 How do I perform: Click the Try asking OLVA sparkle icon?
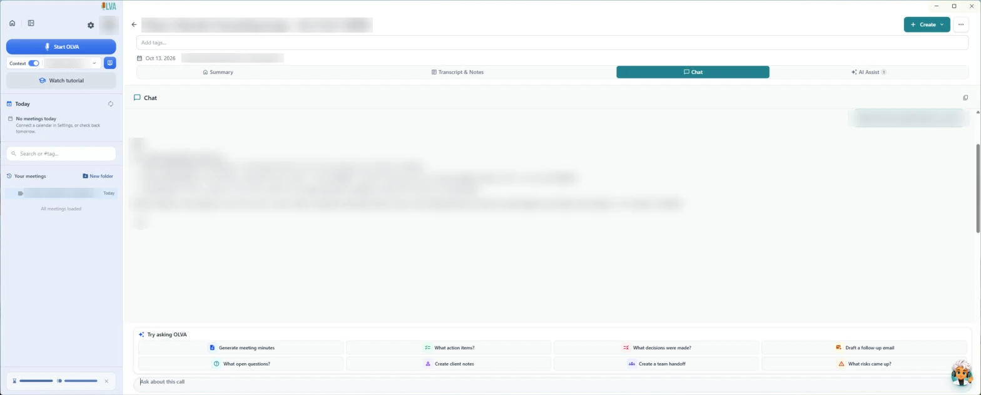coord(141,334)
